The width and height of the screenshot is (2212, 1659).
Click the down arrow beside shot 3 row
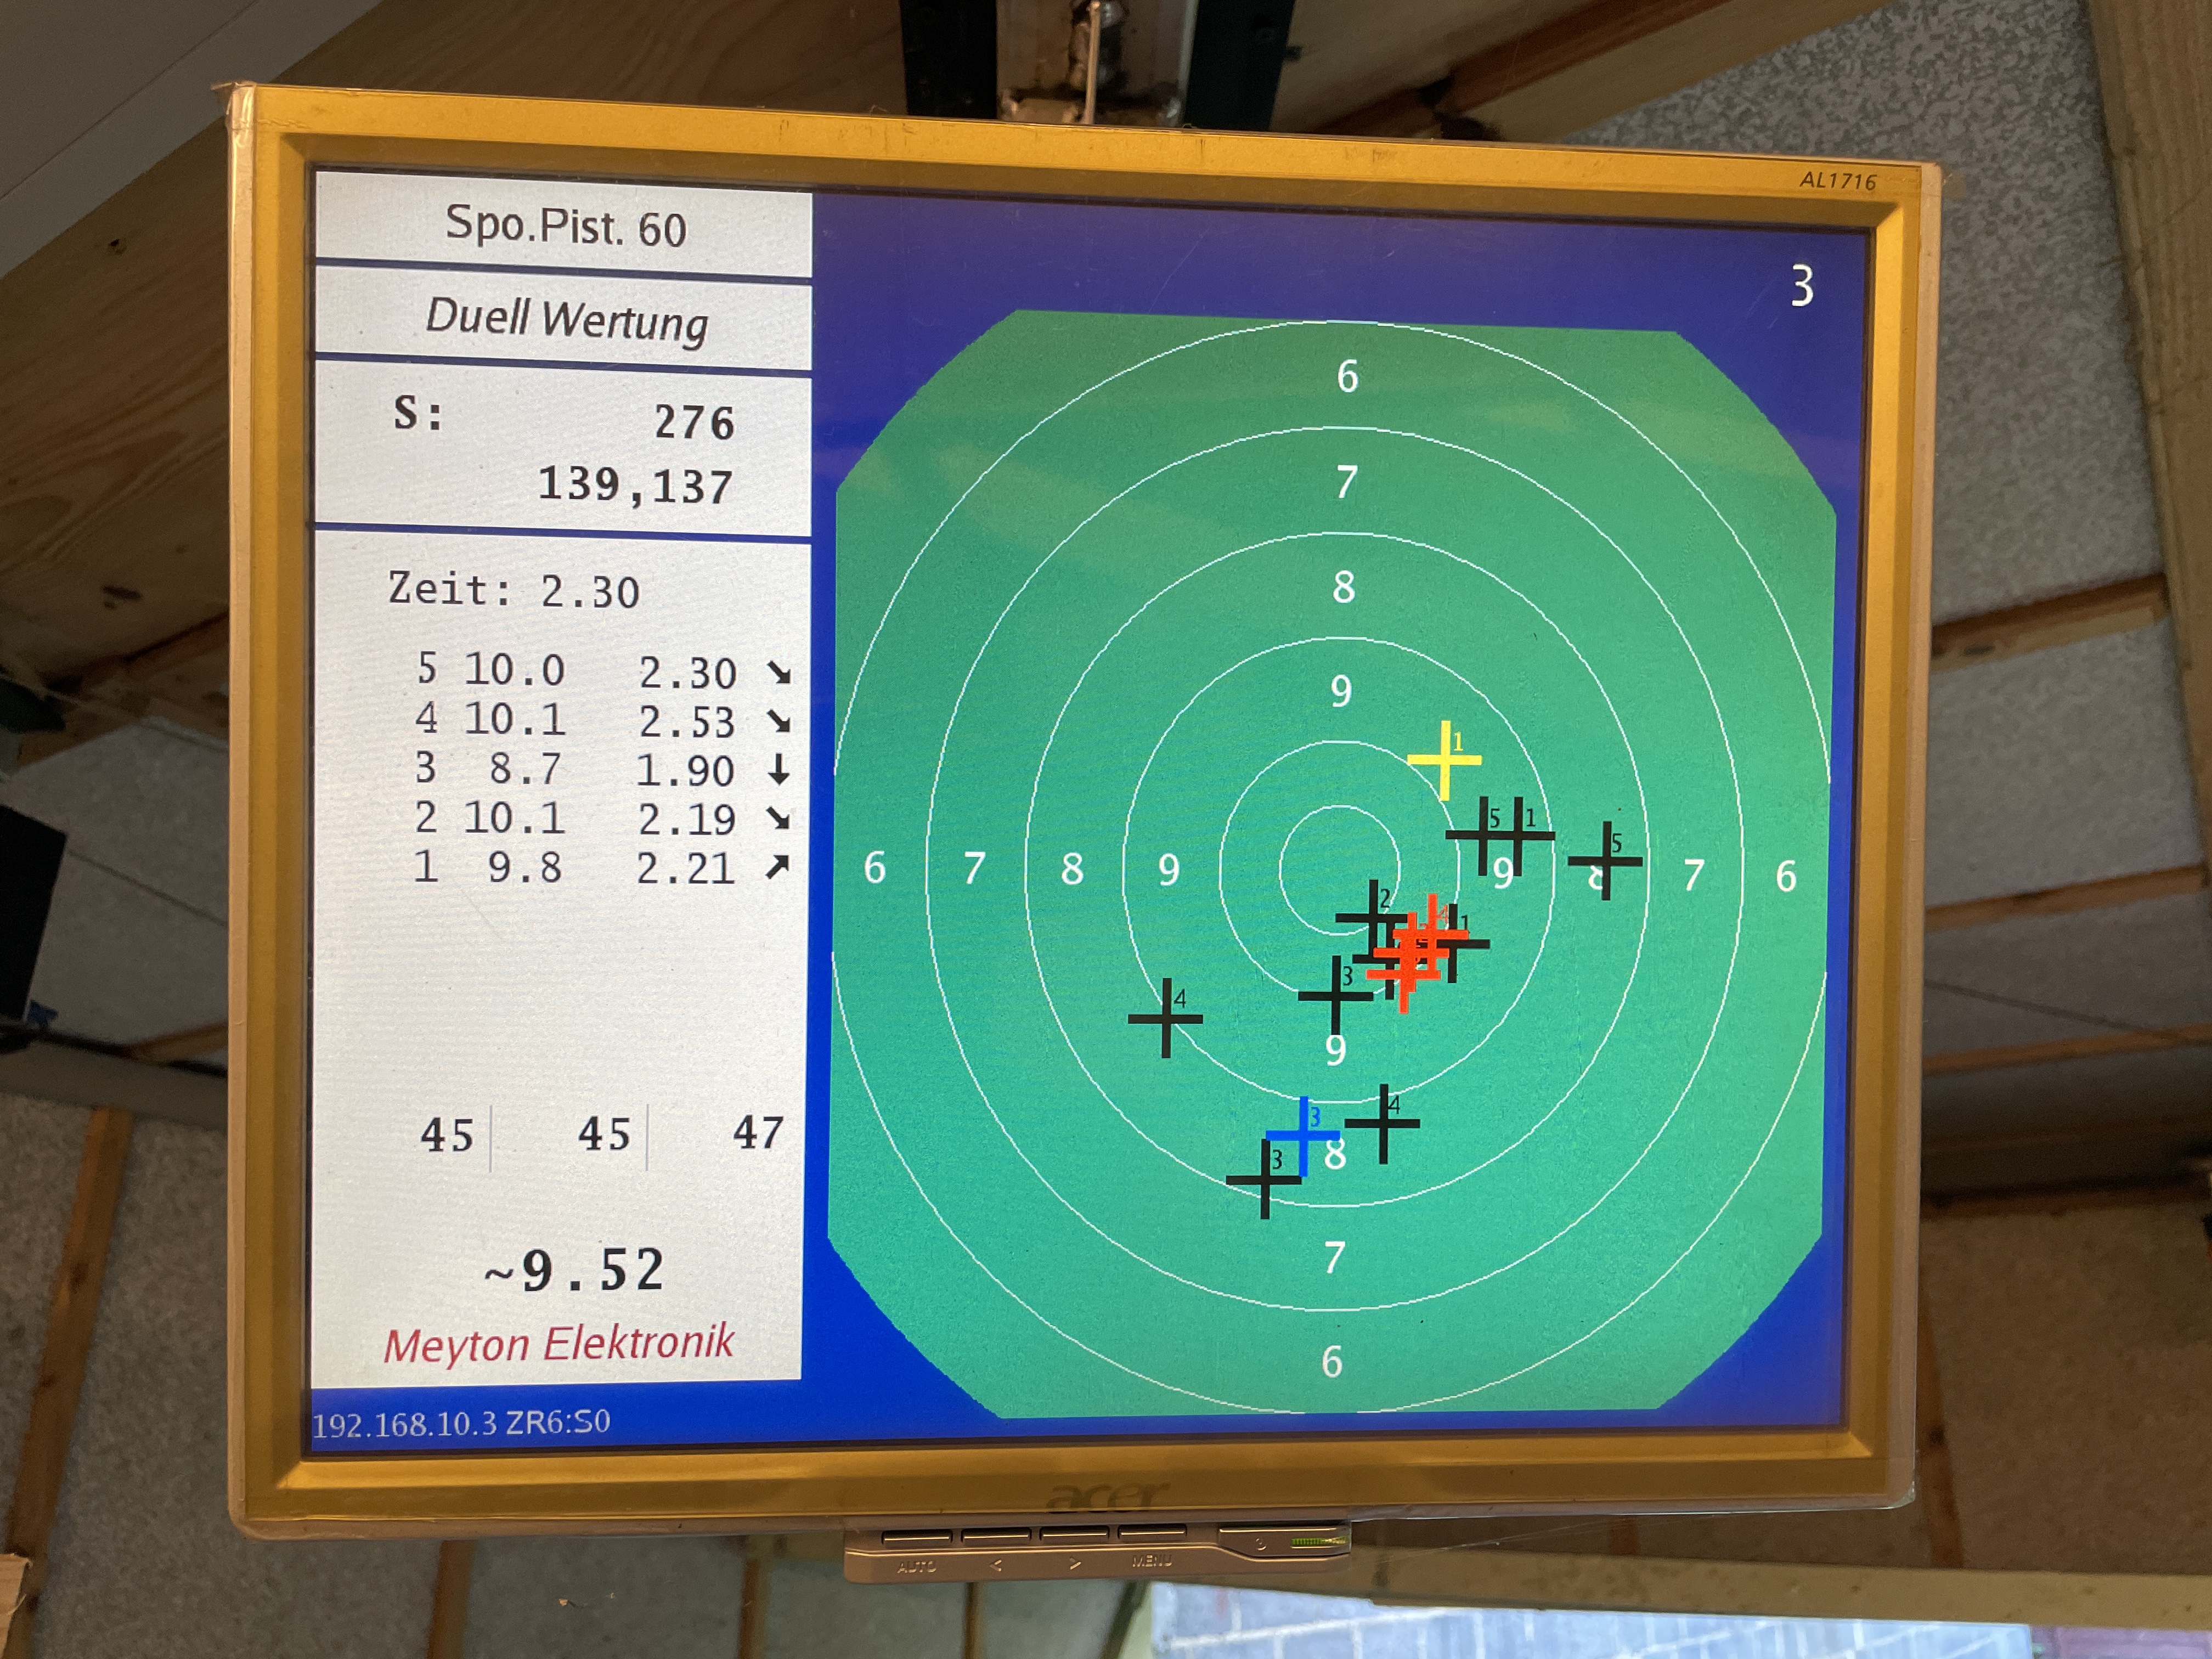pyautogui.click(x=778, y=770)
